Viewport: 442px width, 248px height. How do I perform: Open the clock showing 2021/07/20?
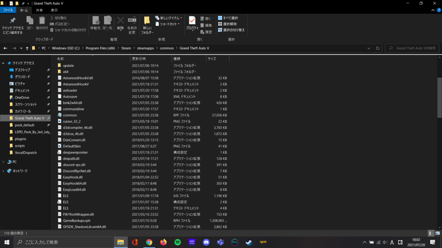(416, 242)
